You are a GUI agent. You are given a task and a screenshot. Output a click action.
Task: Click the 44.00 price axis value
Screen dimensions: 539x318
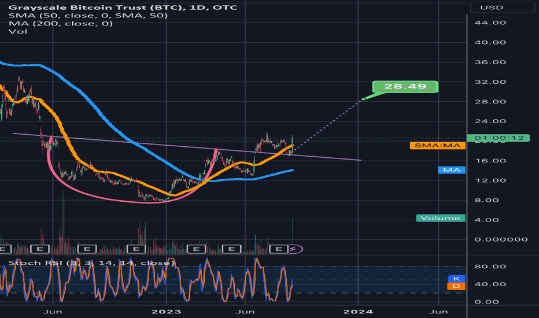pos(490,23)
